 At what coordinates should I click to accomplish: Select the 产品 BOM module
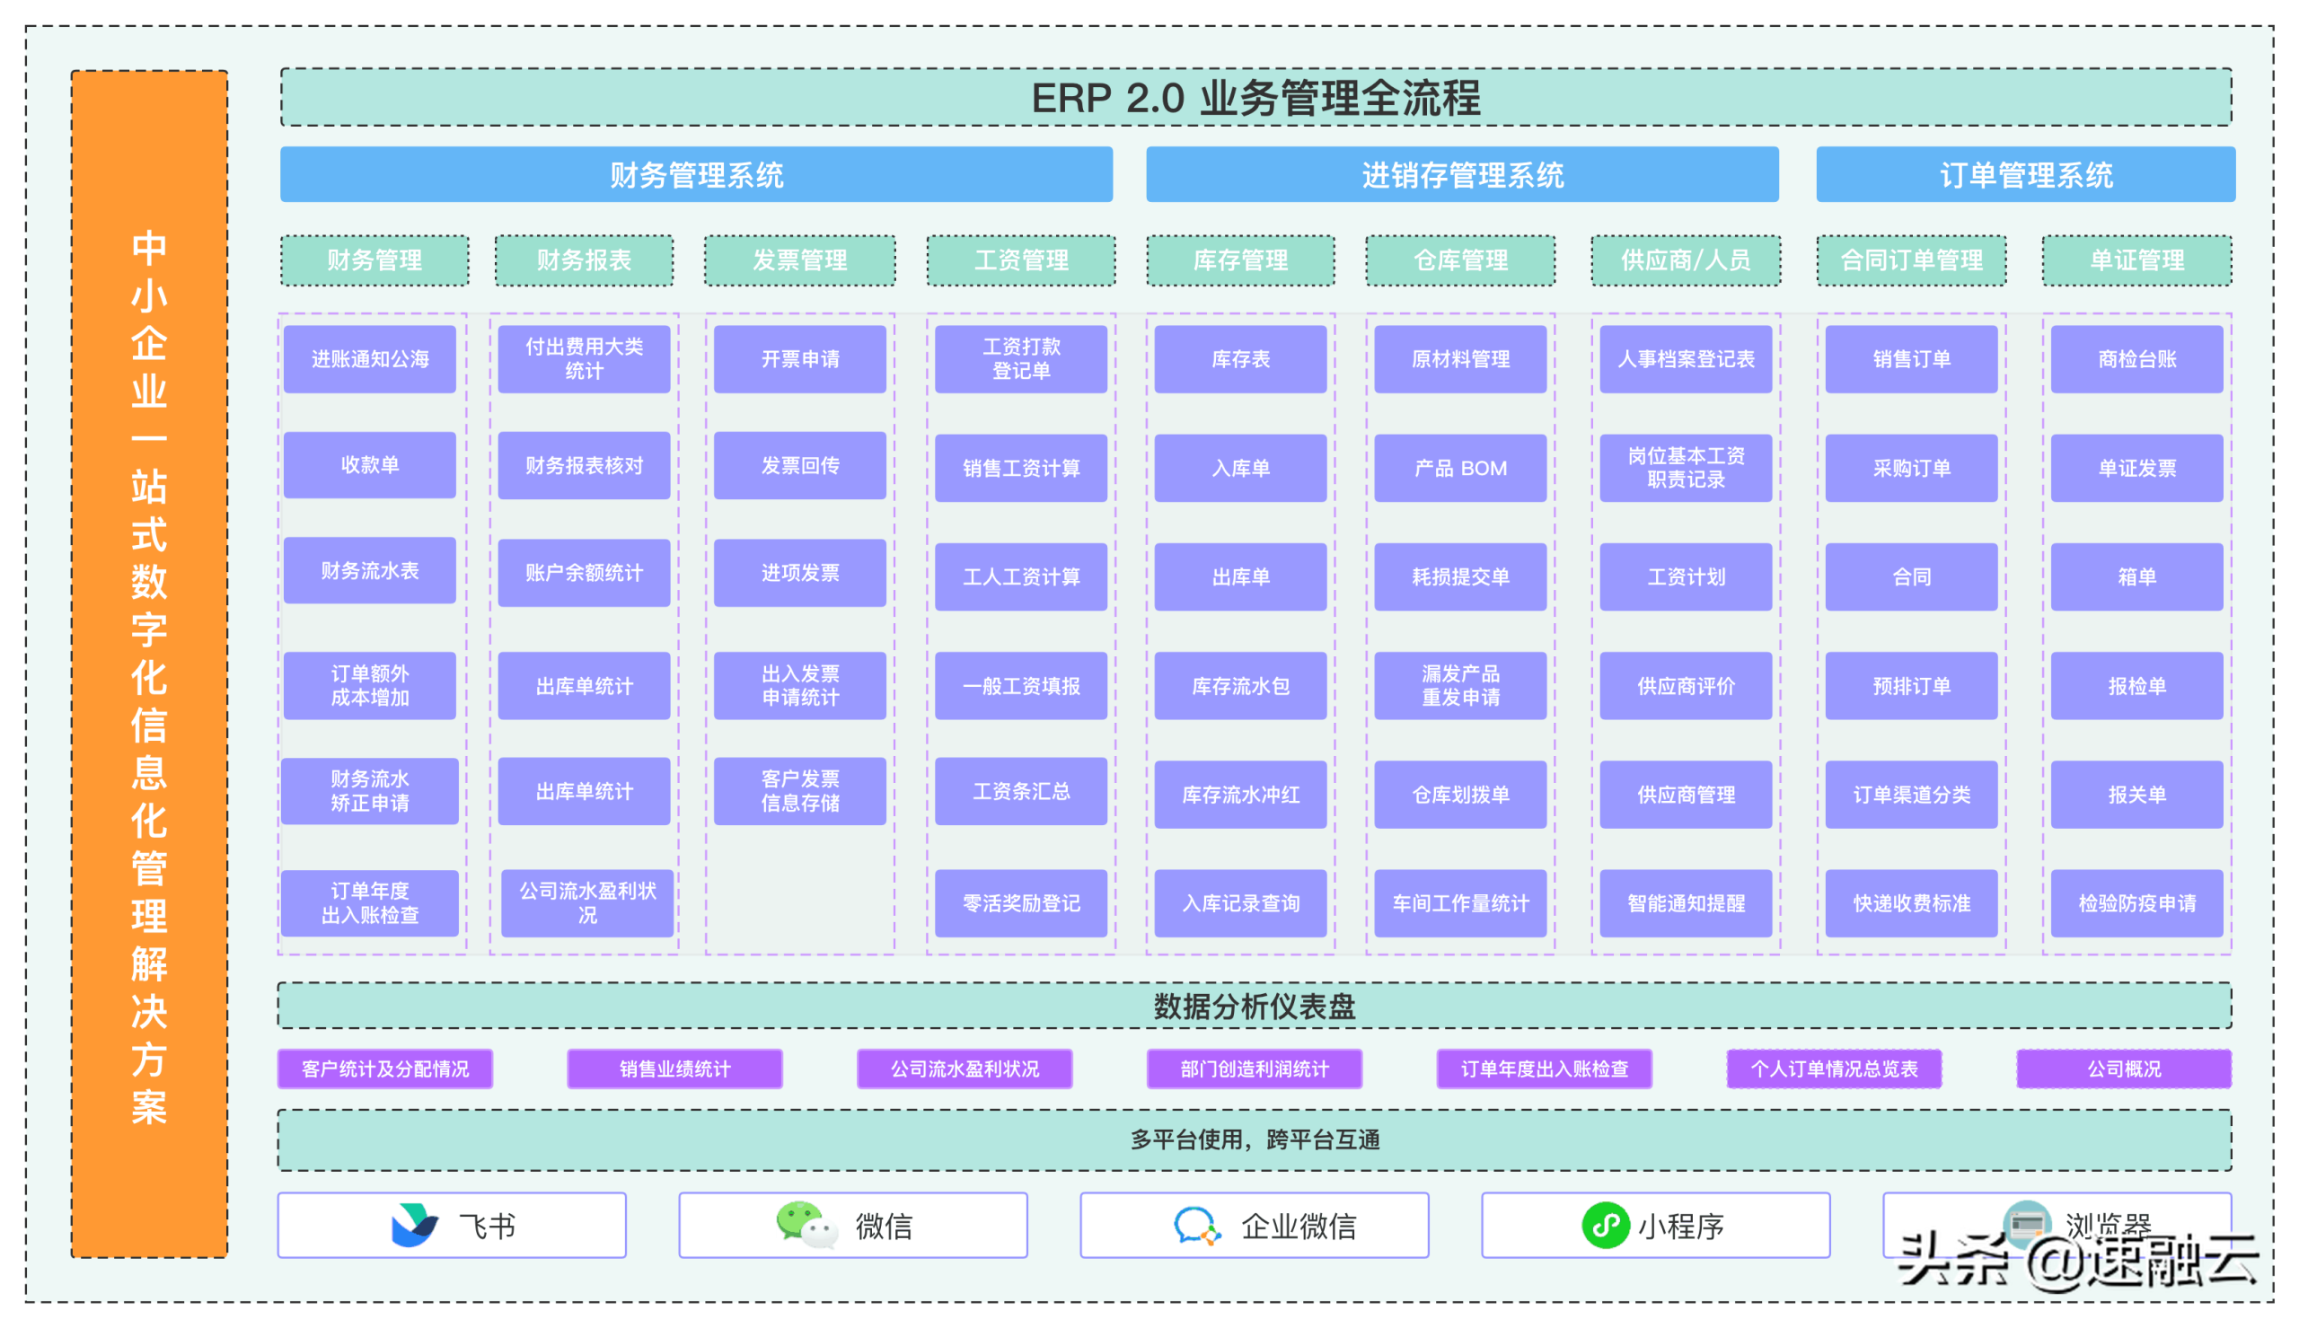tap(1460, 468)
